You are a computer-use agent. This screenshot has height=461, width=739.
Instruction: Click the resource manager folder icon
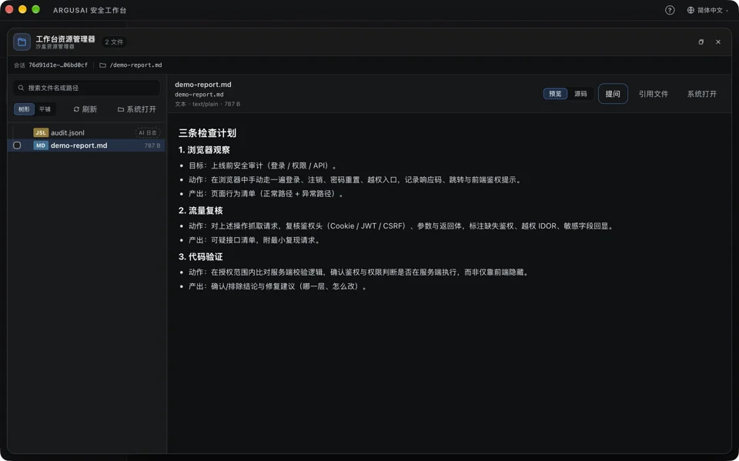click(22, 42)
